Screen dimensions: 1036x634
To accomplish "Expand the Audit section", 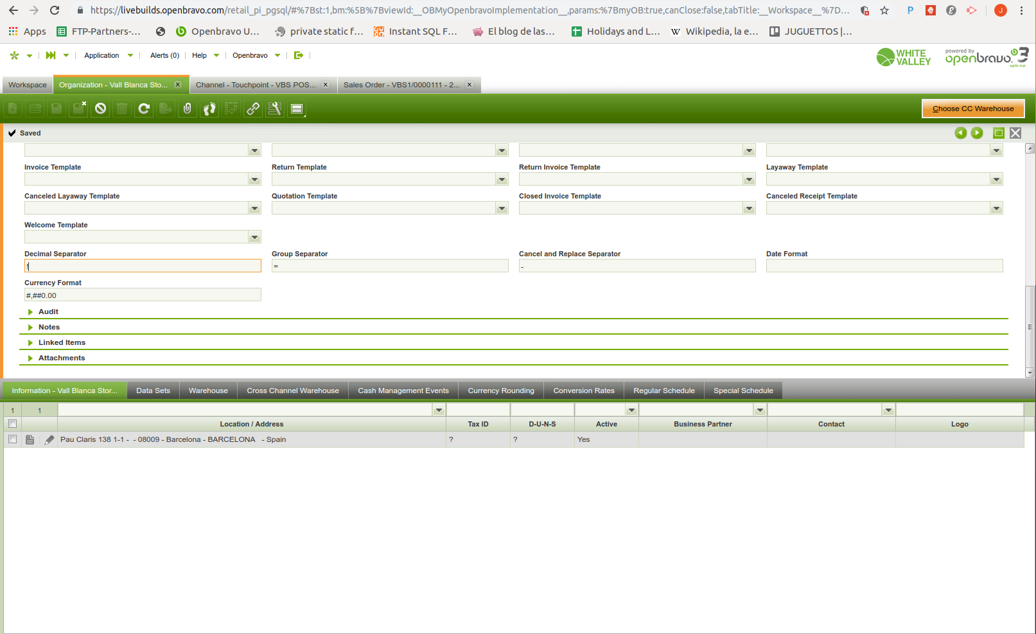I will (x=48, y=312).
